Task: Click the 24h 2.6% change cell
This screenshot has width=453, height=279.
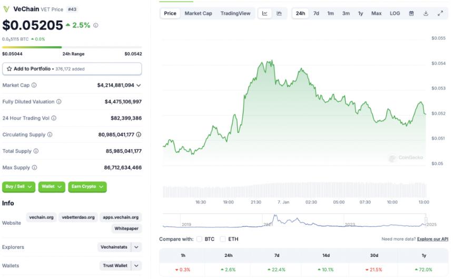Action: [228, 270]
